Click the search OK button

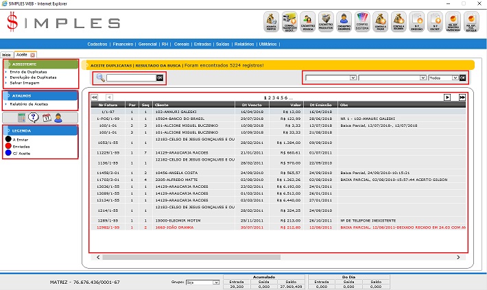tap(160, 78)
